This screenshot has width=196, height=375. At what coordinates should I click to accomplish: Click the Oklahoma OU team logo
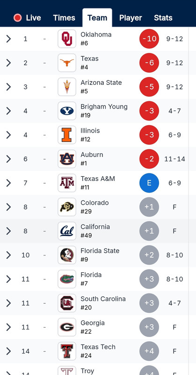(67, 39)
